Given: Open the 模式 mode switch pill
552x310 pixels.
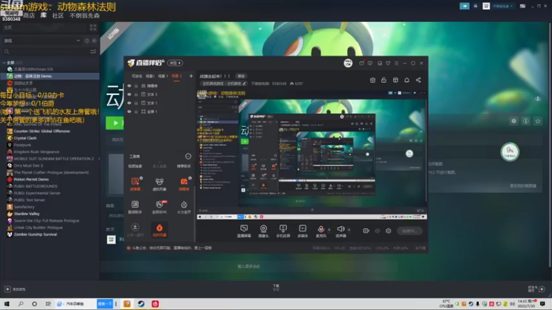Looking at the screenshot, I should (x=175, y=63).
